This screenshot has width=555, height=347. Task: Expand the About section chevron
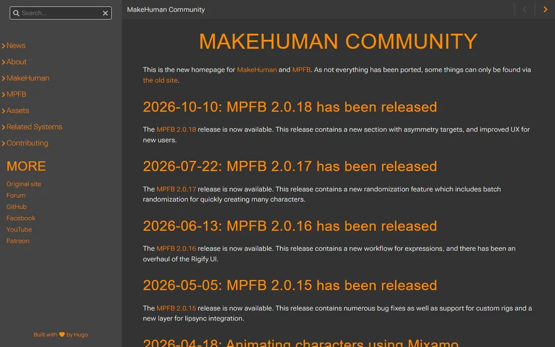pos(3,62)
